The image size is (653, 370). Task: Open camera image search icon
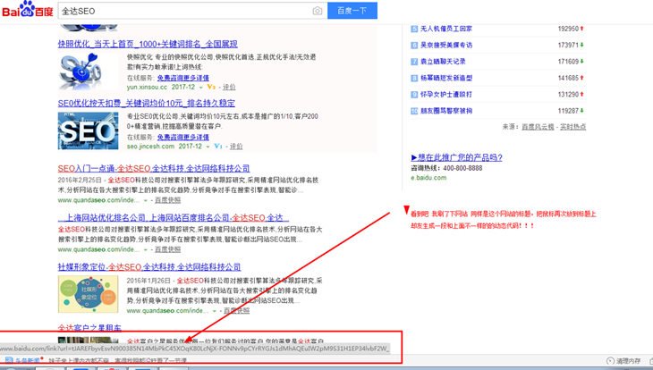pyautogui.click(x=318, y=11)
